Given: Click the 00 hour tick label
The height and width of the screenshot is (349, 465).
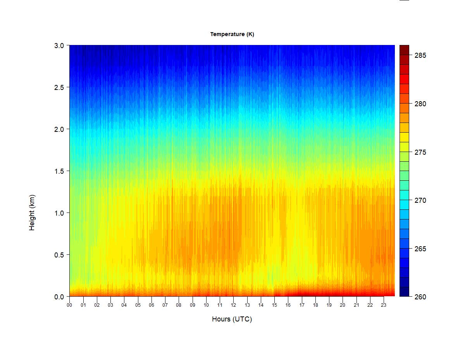Looking at the screenshot, I should point(69,305).
